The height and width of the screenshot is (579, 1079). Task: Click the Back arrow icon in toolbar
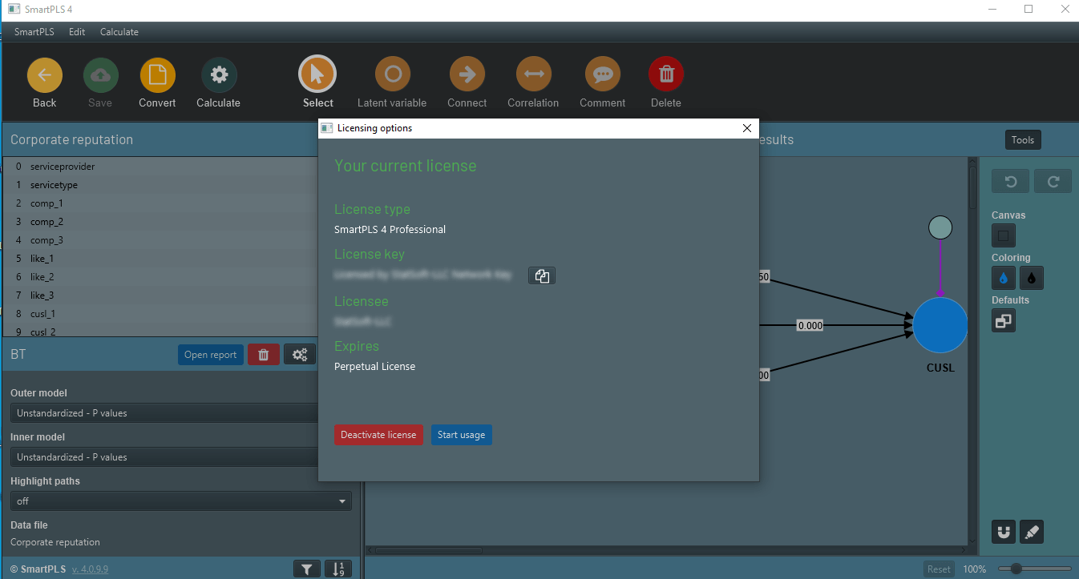45,75
